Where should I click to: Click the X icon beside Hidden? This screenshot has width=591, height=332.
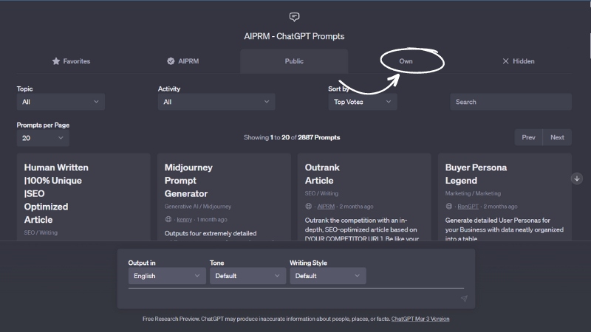[505, 61]
